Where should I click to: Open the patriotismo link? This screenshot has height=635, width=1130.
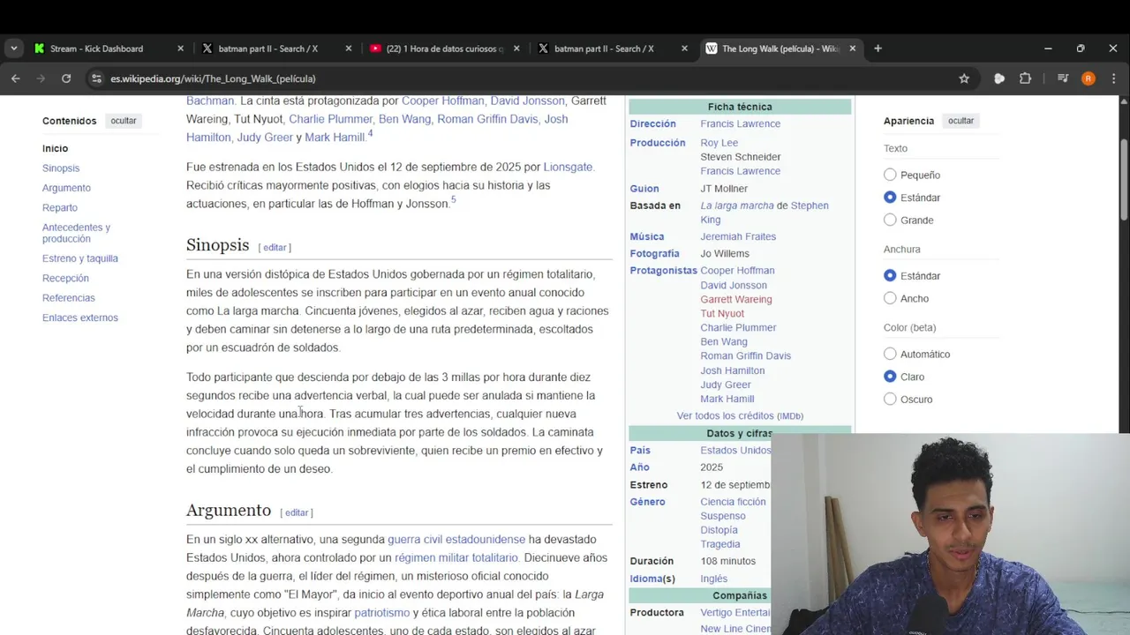tap(382, 612)
